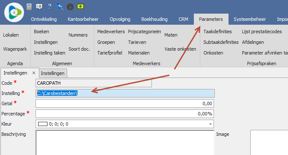
Task: Open Afdelingen in the ribbon
Action: 253,42
